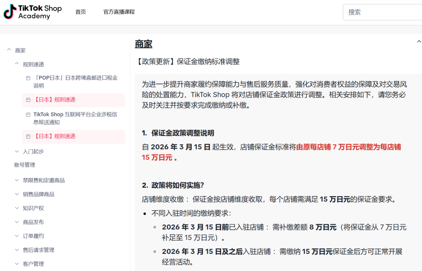Collapse the 规则速递 subsection

click(x=16, y=64)
